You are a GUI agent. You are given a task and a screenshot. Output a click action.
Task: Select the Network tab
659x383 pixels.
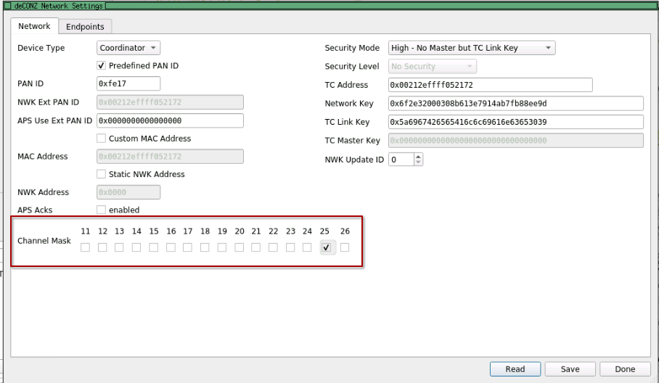point(35,27)
